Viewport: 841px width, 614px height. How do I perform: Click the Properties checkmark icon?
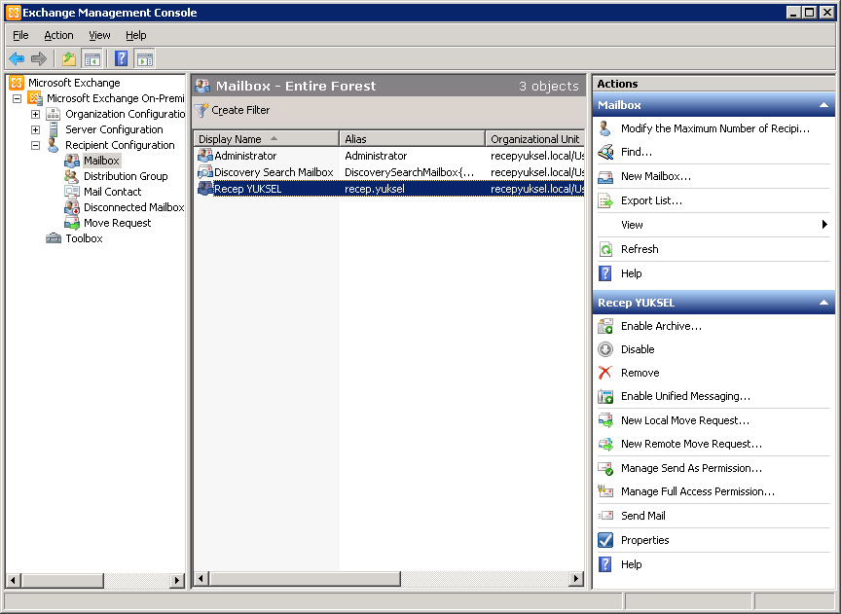coord(605,540)
